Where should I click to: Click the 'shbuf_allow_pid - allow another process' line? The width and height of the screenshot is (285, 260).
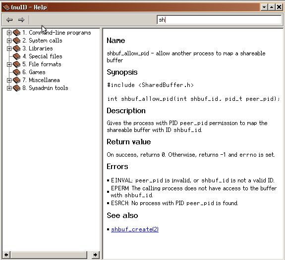[x=186, y=57]
